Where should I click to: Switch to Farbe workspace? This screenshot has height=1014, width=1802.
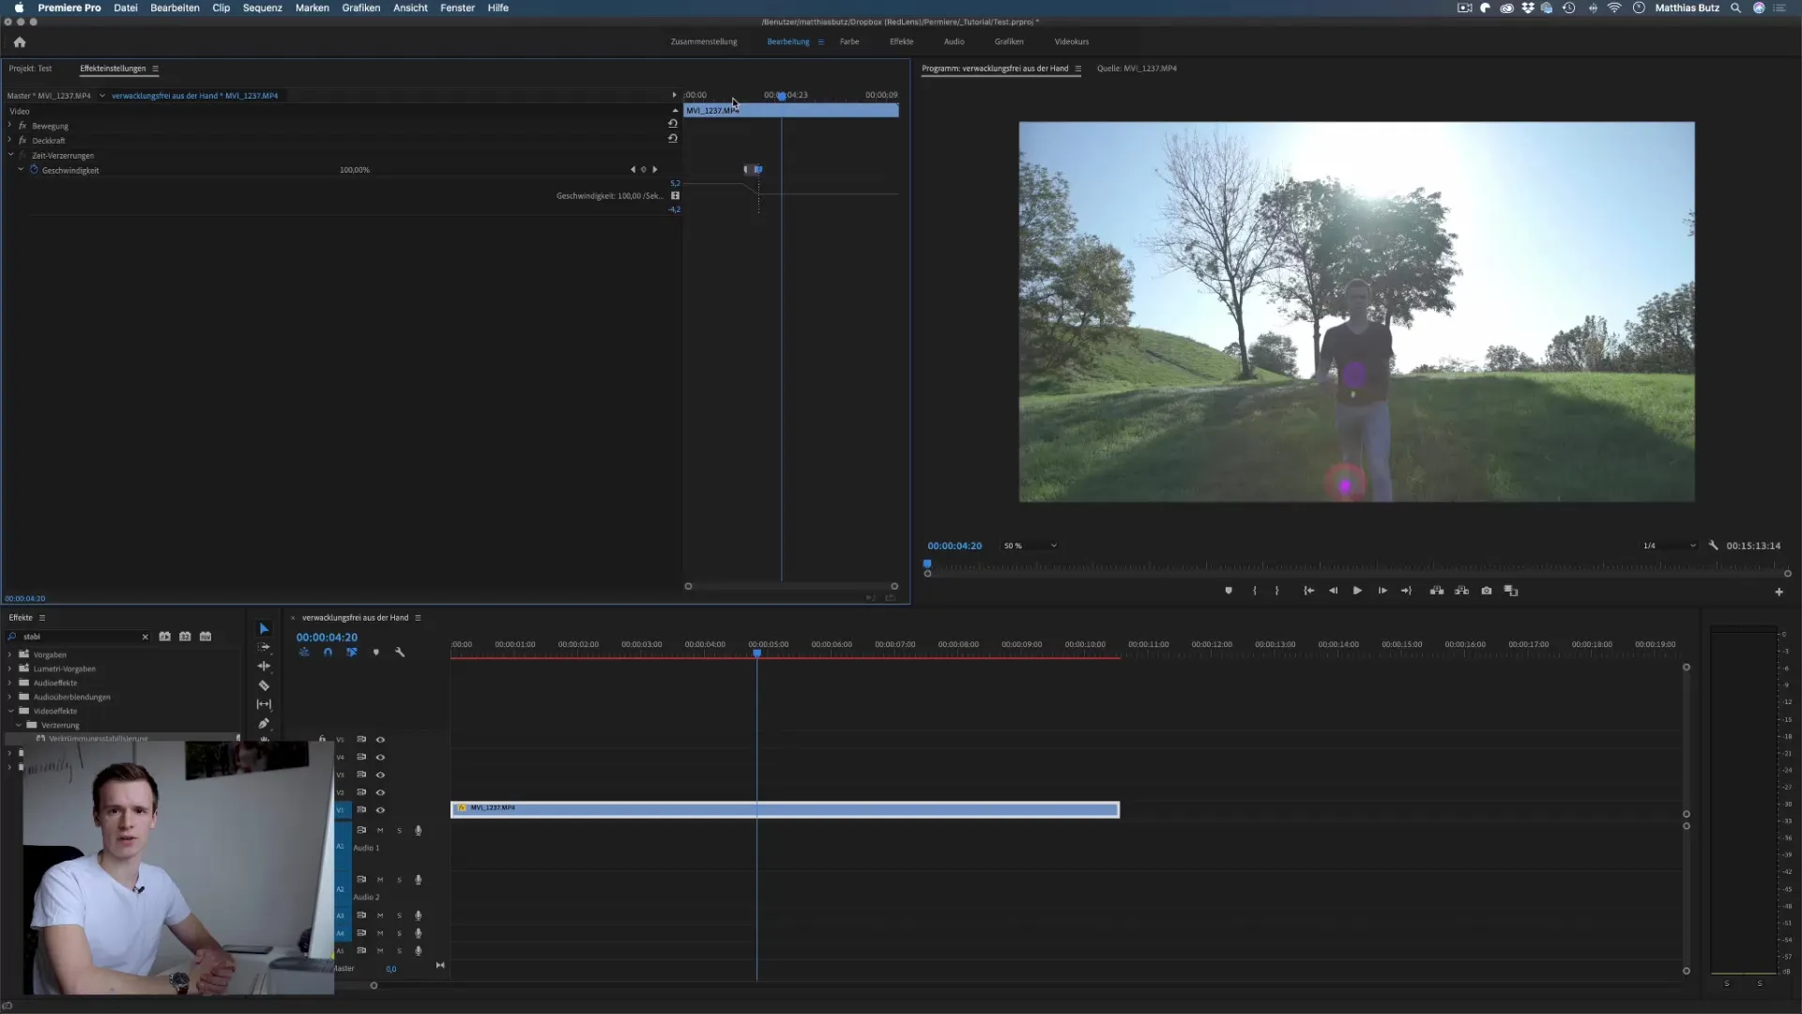[849, 41]
